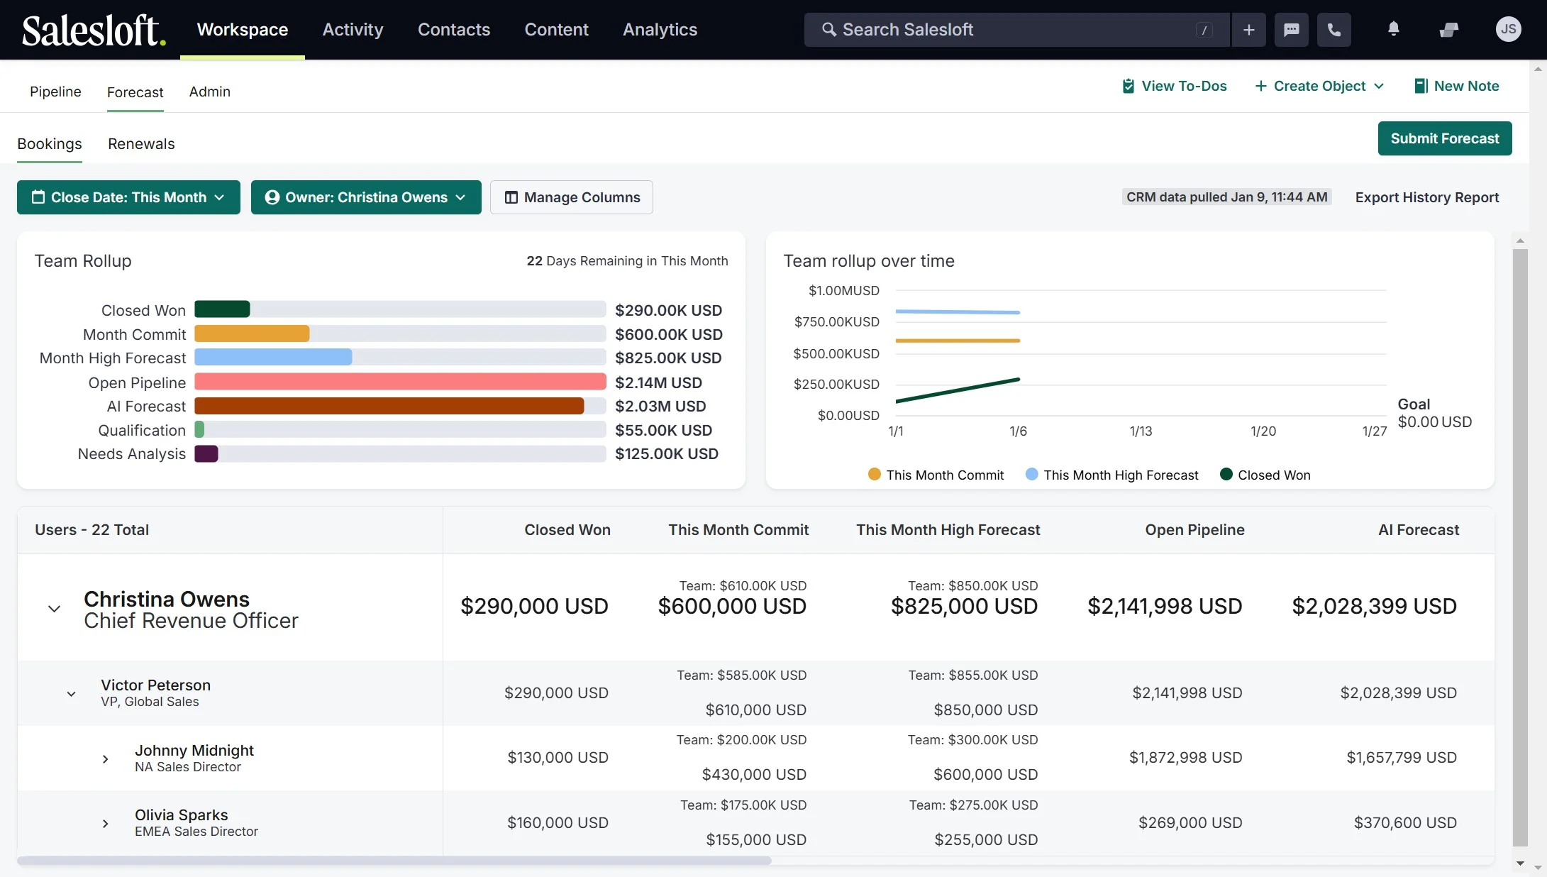Collapse Christina Owens row
Image resolution: width=1547 pixels, height=877 pixels.
pyautogui.click(x=54, y=609)
